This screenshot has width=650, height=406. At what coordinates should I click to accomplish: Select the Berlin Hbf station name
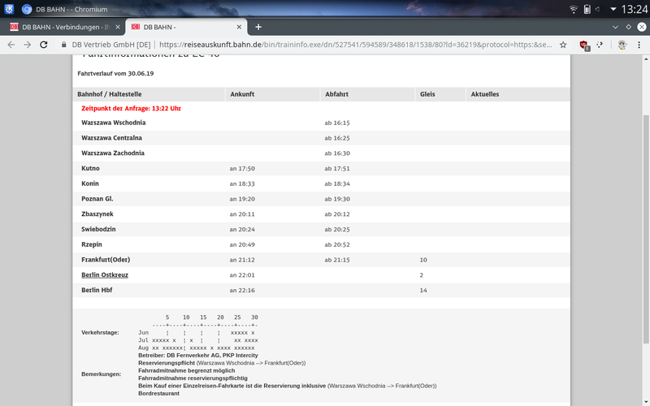point(97,291)
